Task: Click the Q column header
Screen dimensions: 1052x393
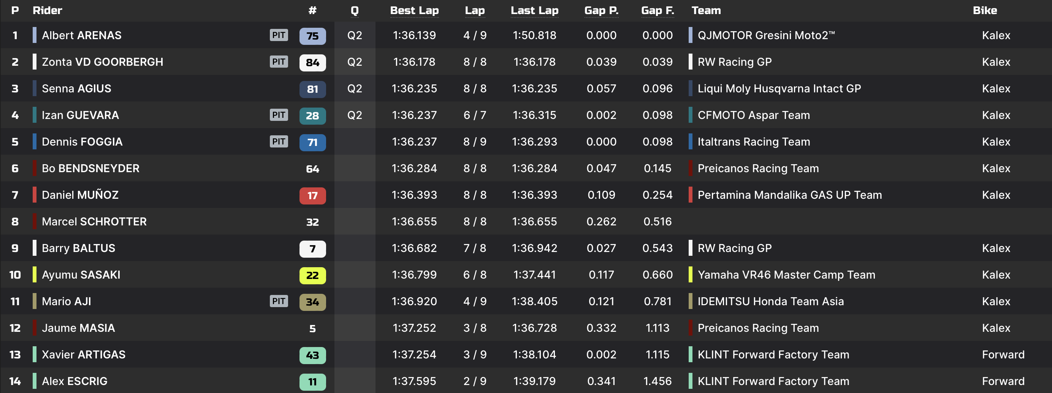Action: pos(354,11)
